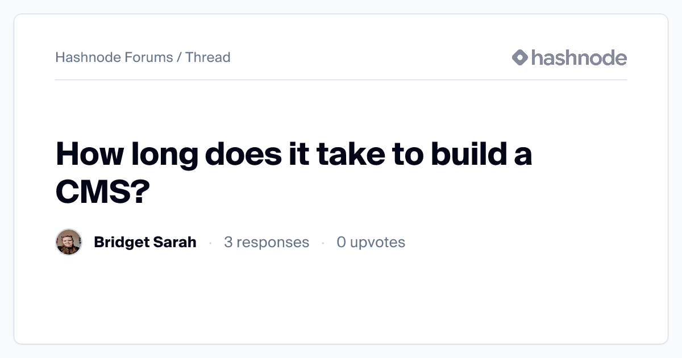Click the number 3 in the responses count
682x358 pixels.
[x=228, y=242]
